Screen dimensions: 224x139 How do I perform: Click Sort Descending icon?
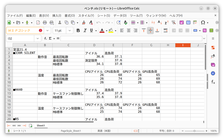click(x=166, y=22)
